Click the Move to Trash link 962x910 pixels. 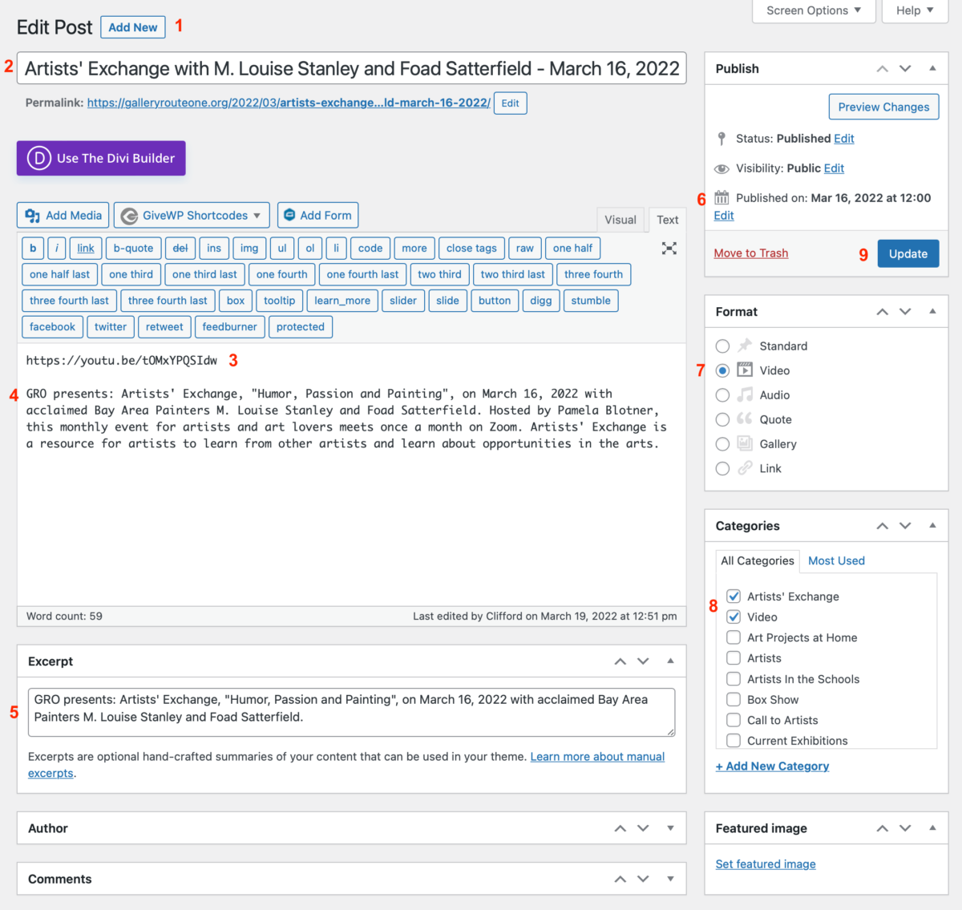point(750,253)
